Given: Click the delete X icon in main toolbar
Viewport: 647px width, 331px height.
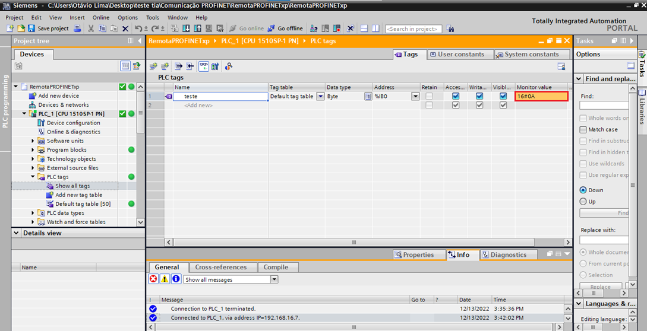Looking at the screenshot, I should coord(125,28).
